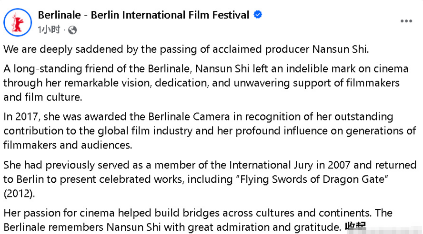Click the line beginning 'filmmakers and audiences.'
This screenshot has height=234, width=423.
click(68, 145)
